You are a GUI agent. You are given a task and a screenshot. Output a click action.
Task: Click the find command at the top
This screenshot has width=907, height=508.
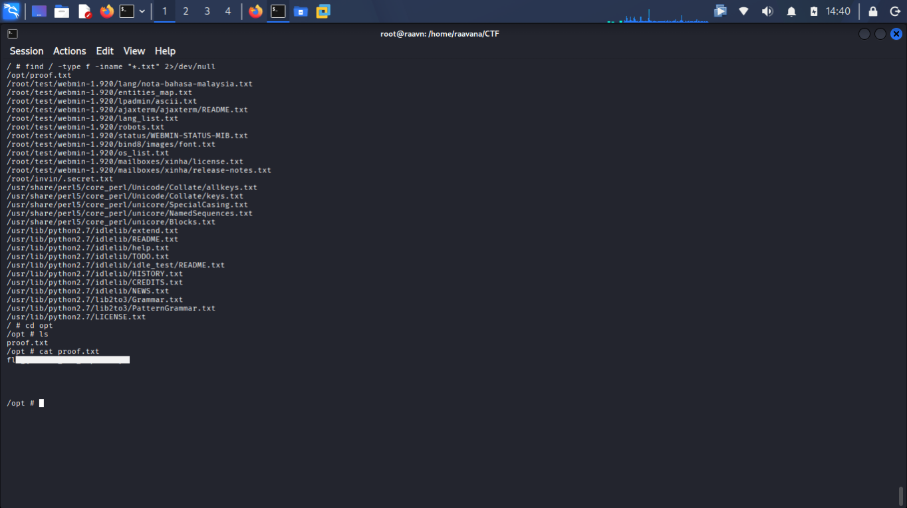[111, 66]
